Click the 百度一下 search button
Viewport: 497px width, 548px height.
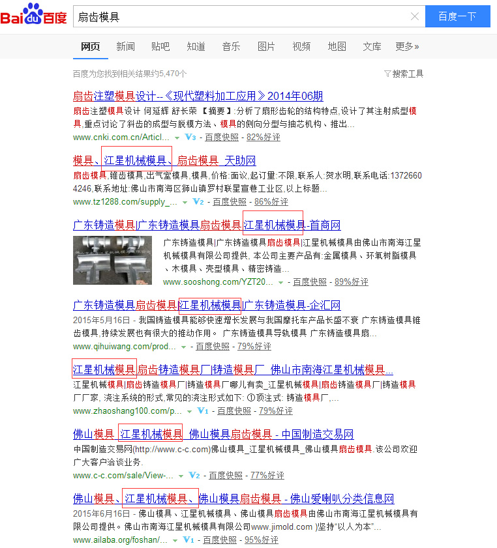pyautogui.click(x=457, y=16)
